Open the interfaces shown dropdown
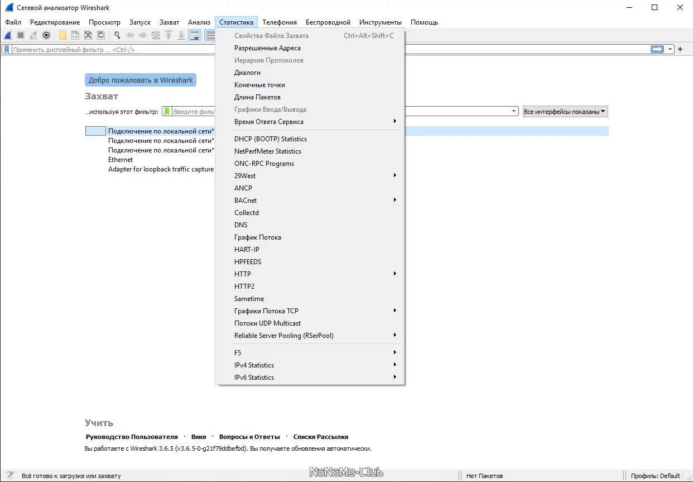Image resolution: width=693 pixels, height=482 pixels. tap(565, 112)
